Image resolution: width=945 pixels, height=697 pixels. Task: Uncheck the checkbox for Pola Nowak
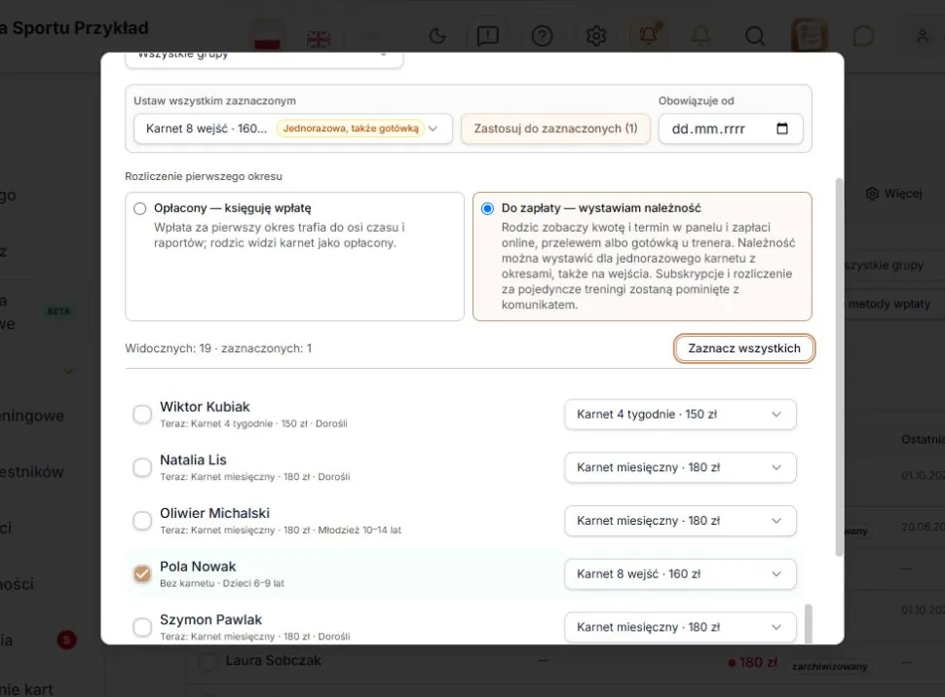click(x=142, y=574)
